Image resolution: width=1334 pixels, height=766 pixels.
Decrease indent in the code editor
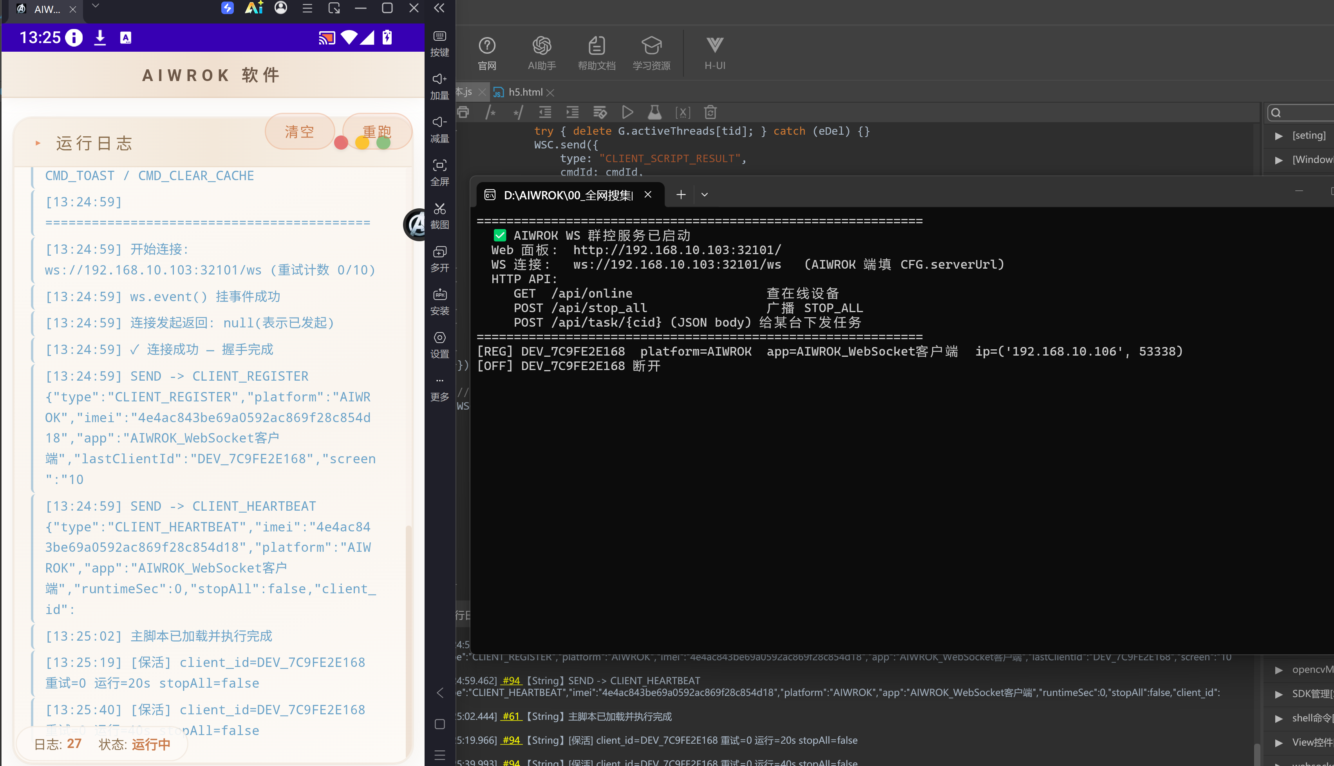[x=545, y=112]
